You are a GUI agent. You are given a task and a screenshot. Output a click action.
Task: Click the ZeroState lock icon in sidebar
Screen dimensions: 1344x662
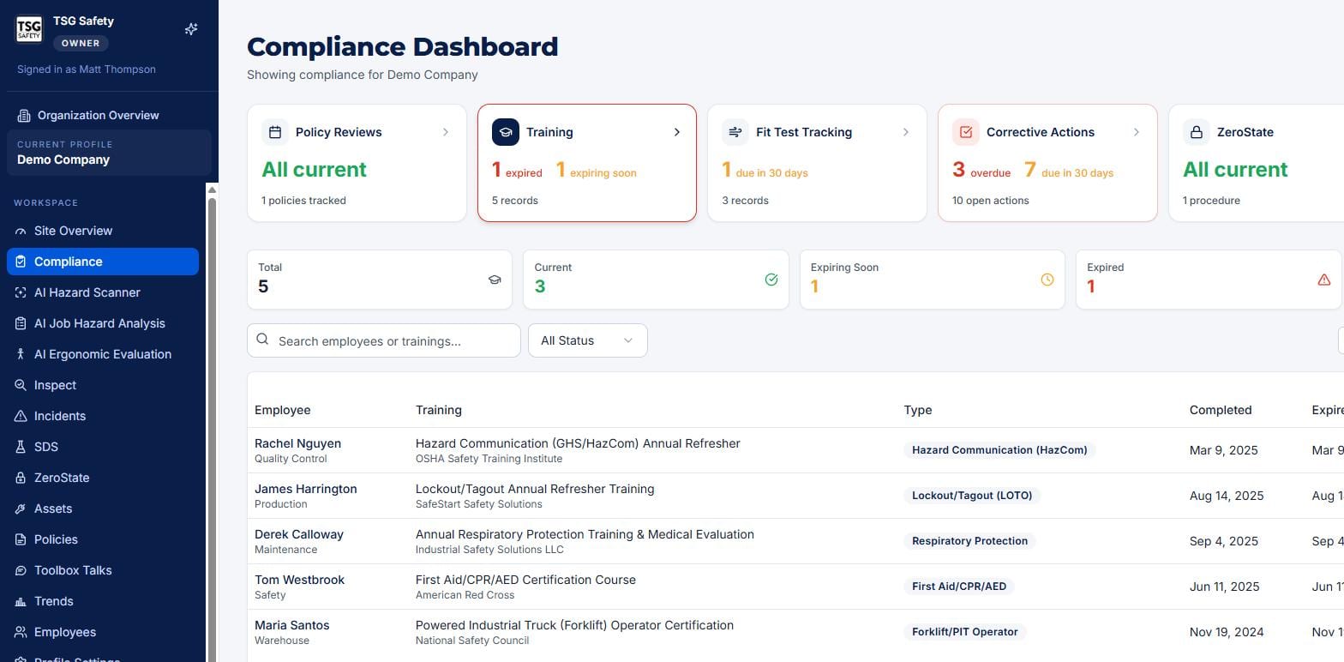[21, 478]
